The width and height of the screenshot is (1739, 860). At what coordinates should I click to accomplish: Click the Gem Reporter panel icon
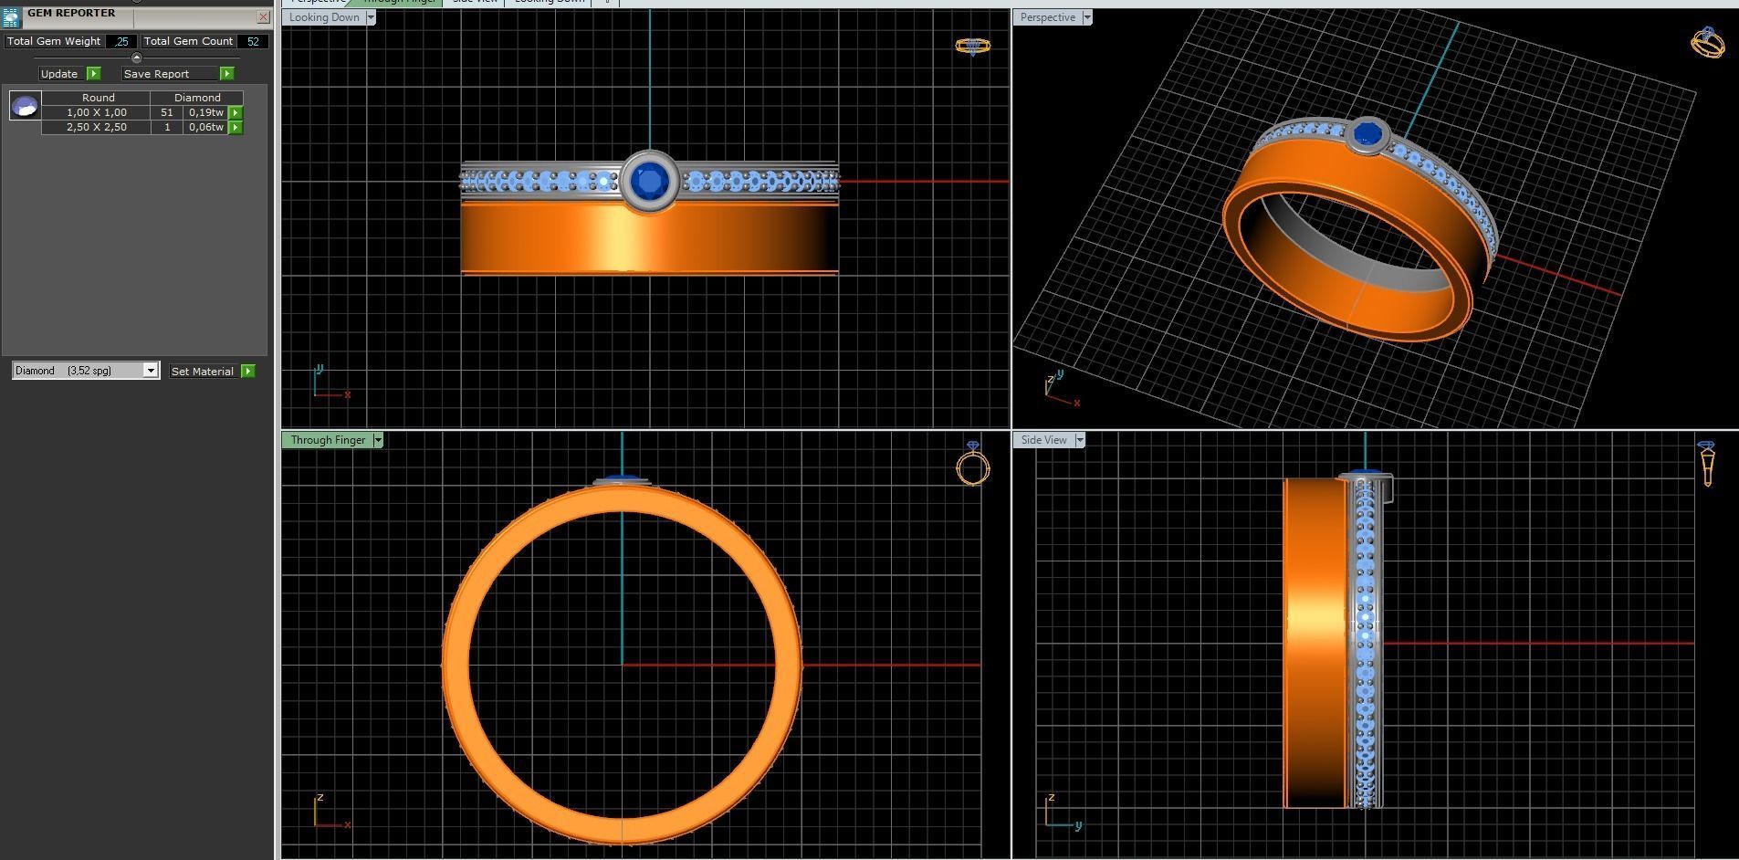(11, 17)
